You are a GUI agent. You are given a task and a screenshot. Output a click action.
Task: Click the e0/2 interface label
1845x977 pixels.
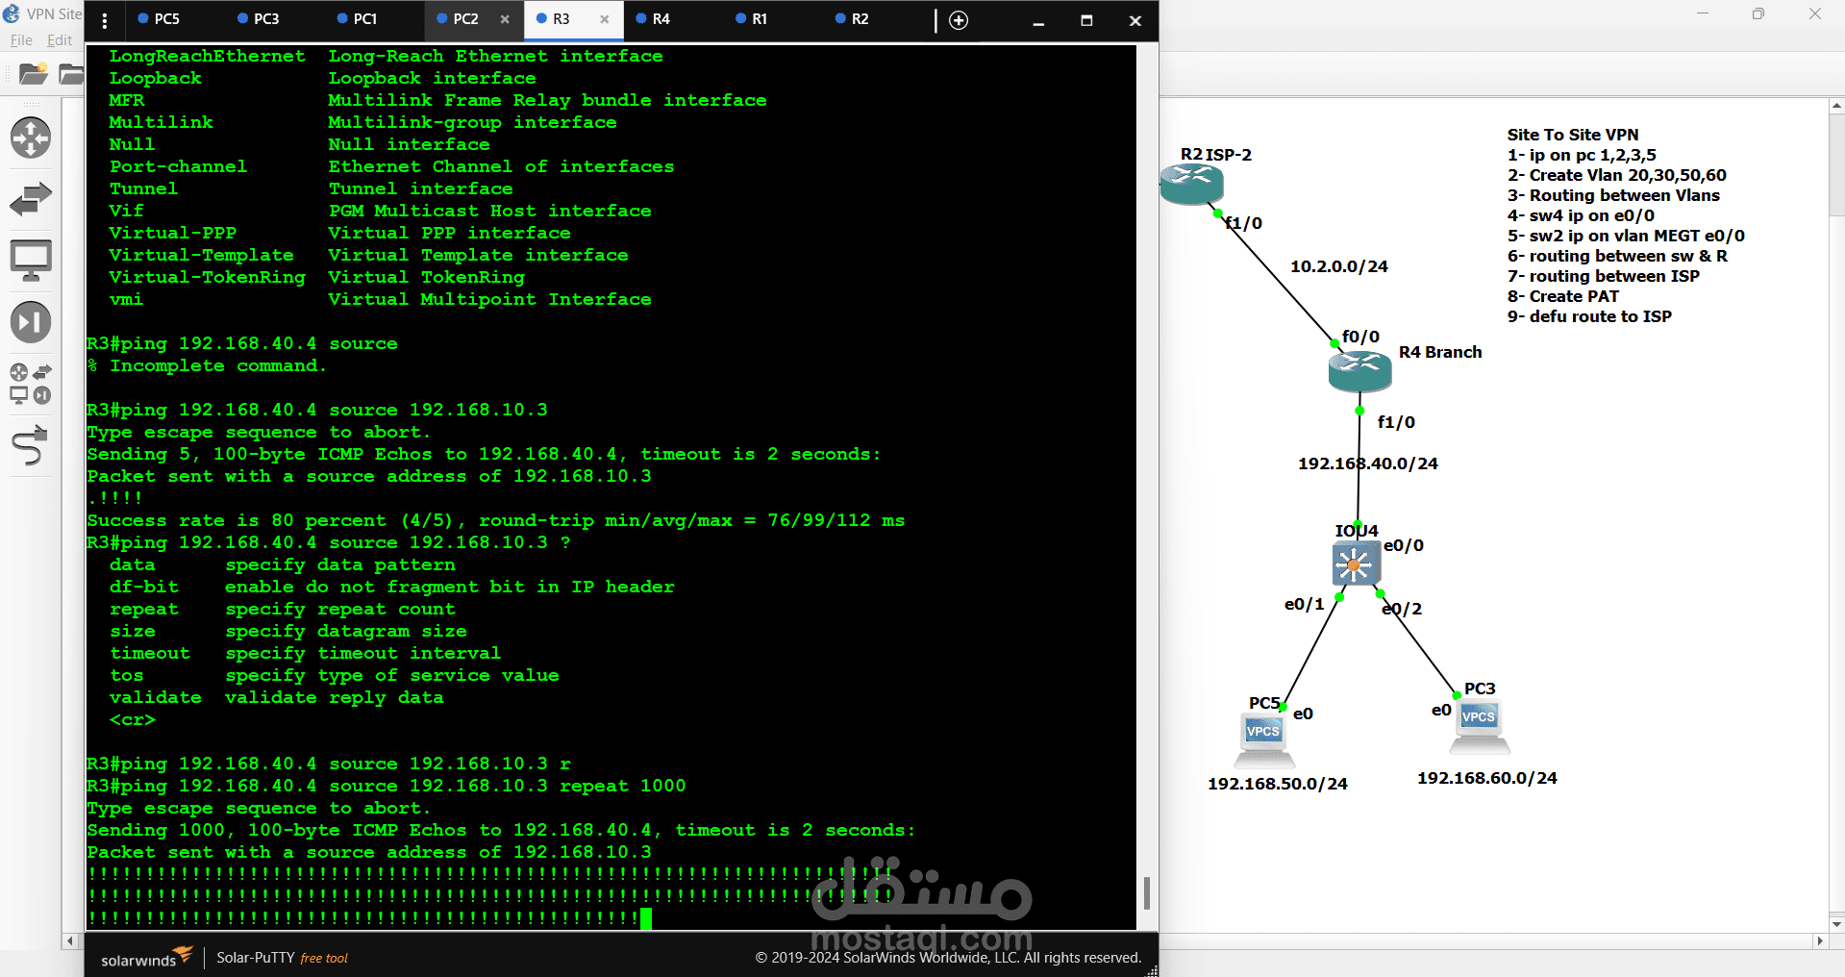point(1402,609)
